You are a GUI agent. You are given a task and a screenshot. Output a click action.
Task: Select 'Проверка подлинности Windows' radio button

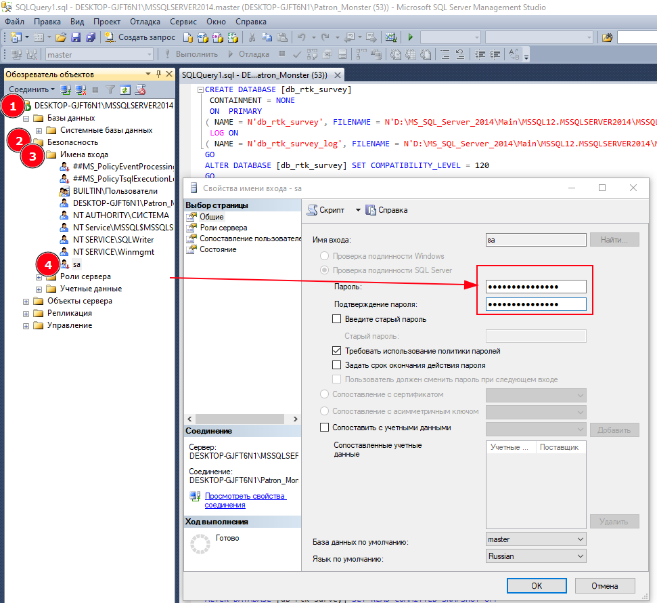click(x=324, y=255)
